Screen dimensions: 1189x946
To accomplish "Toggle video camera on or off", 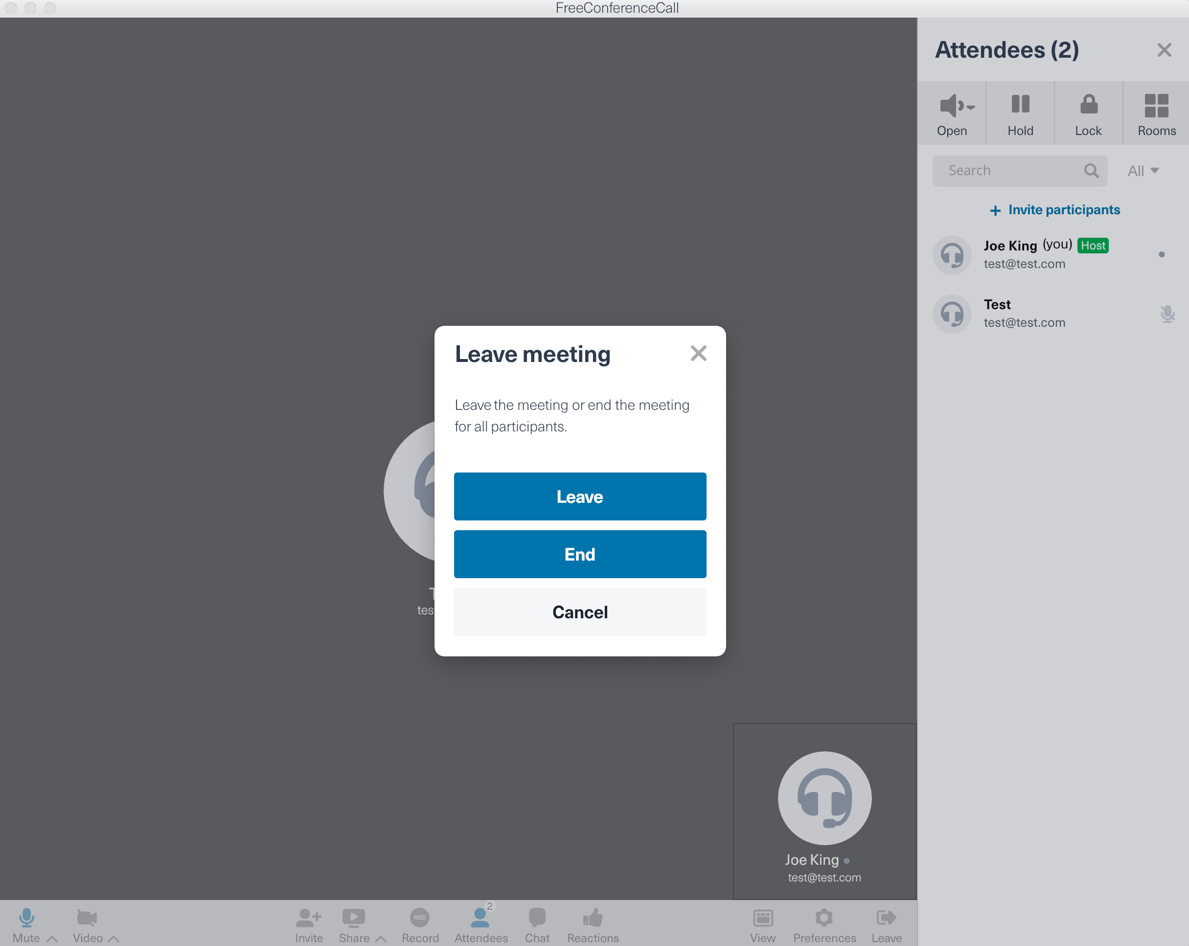I will coord(86,918).
